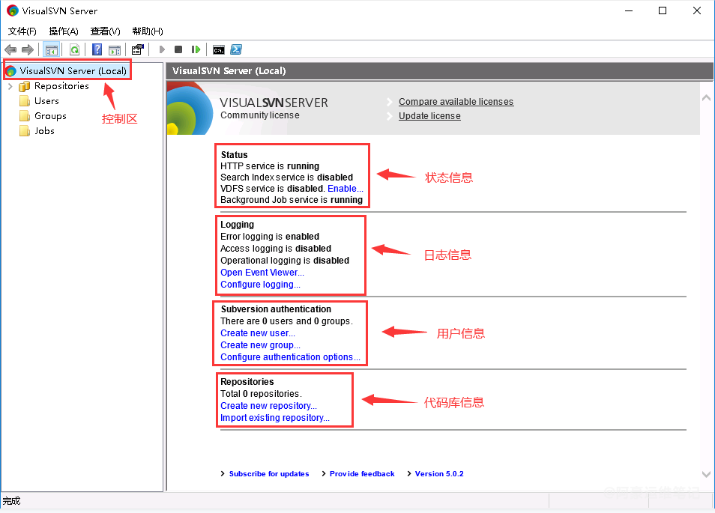
Task: Toggle the console tree pane icon
Action: pyautogui.click(x=52, y=49)
